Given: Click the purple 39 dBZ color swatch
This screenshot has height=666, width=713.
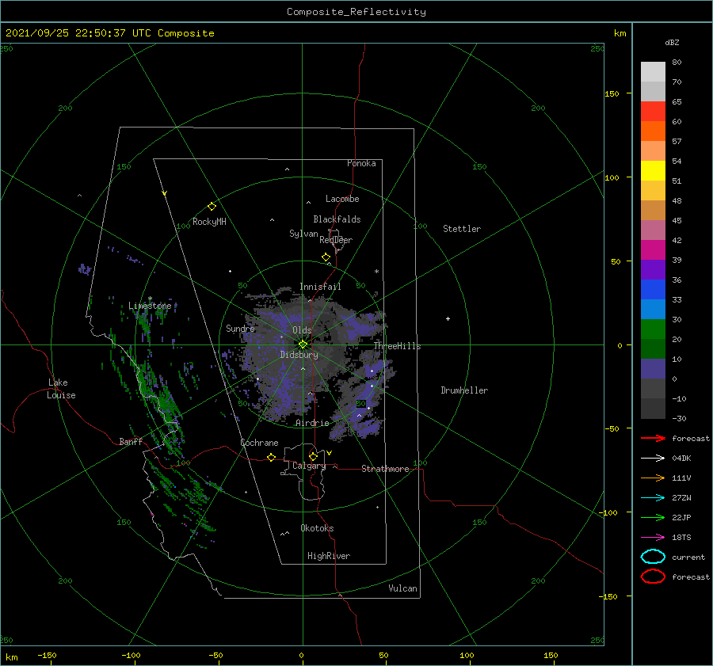Looking at the screenshot, I should pyautogui.click(x=653, y=270).
